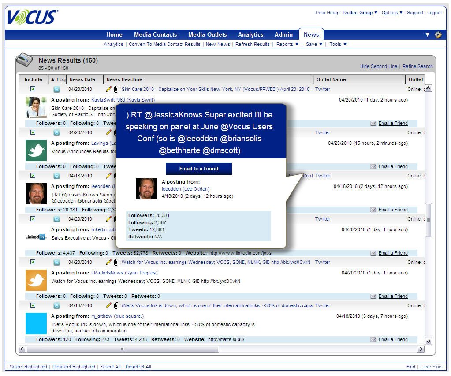Click the Twitter icon in the Watch for Vocus earnings row
This screenshot has width=451, height=376.
click(x=57, y=262)
